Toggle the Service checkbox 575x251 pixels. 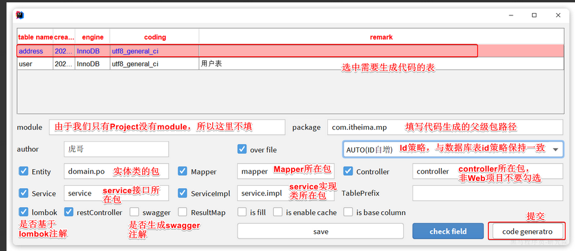(24, 193)
